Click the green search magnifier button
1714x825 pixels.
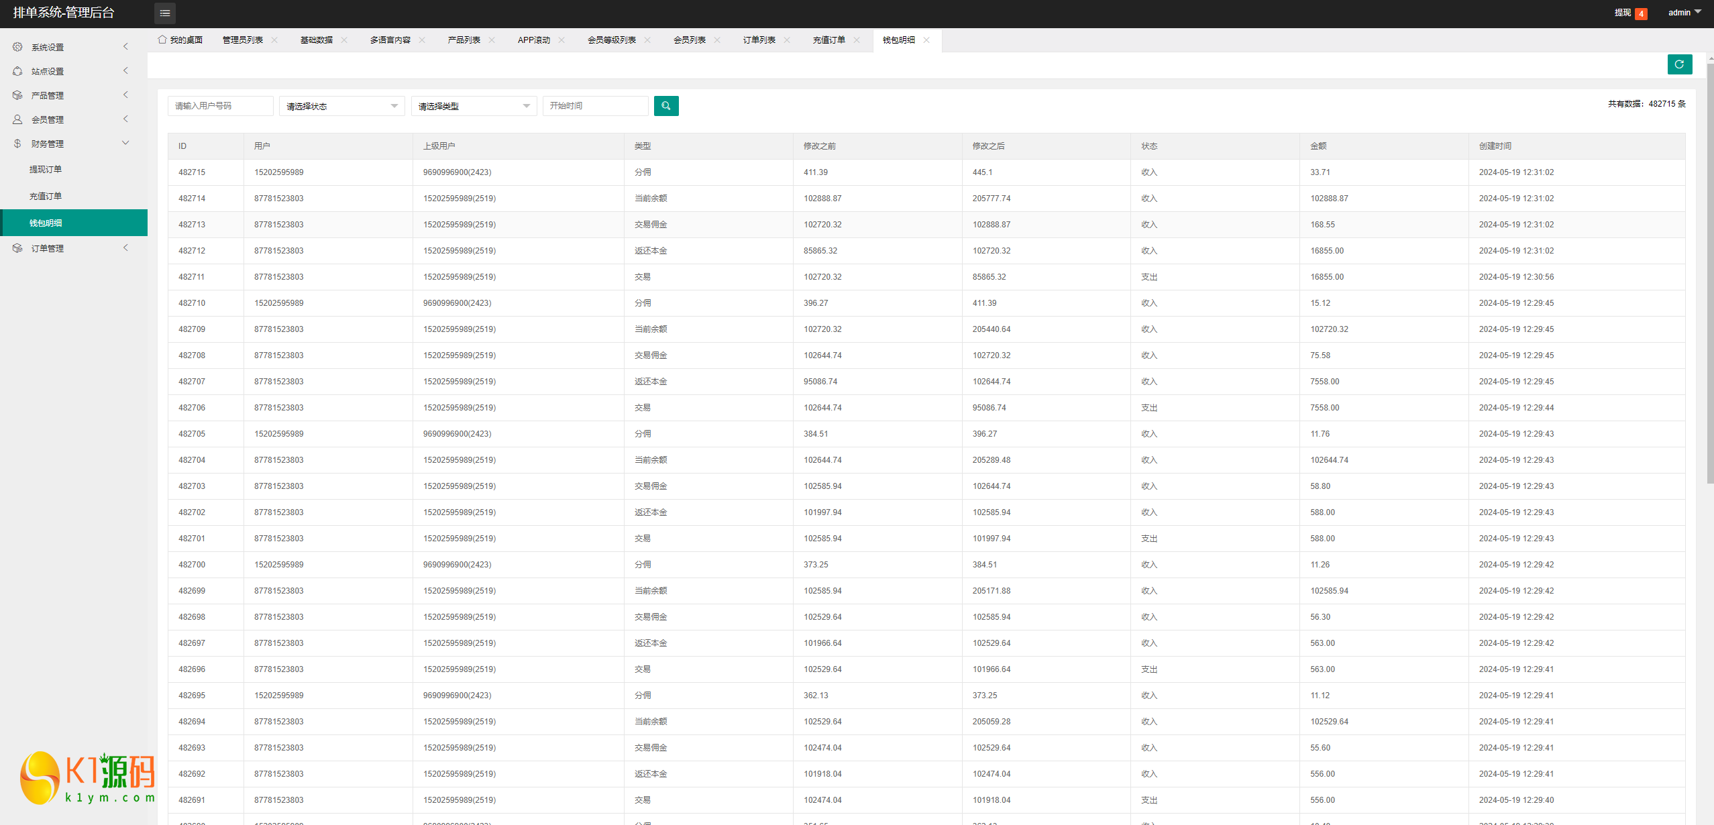coord(665,106)
